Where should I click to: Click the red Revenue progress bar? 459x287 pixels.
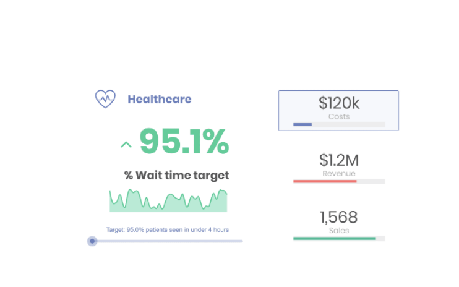click(x=325, y=181)
